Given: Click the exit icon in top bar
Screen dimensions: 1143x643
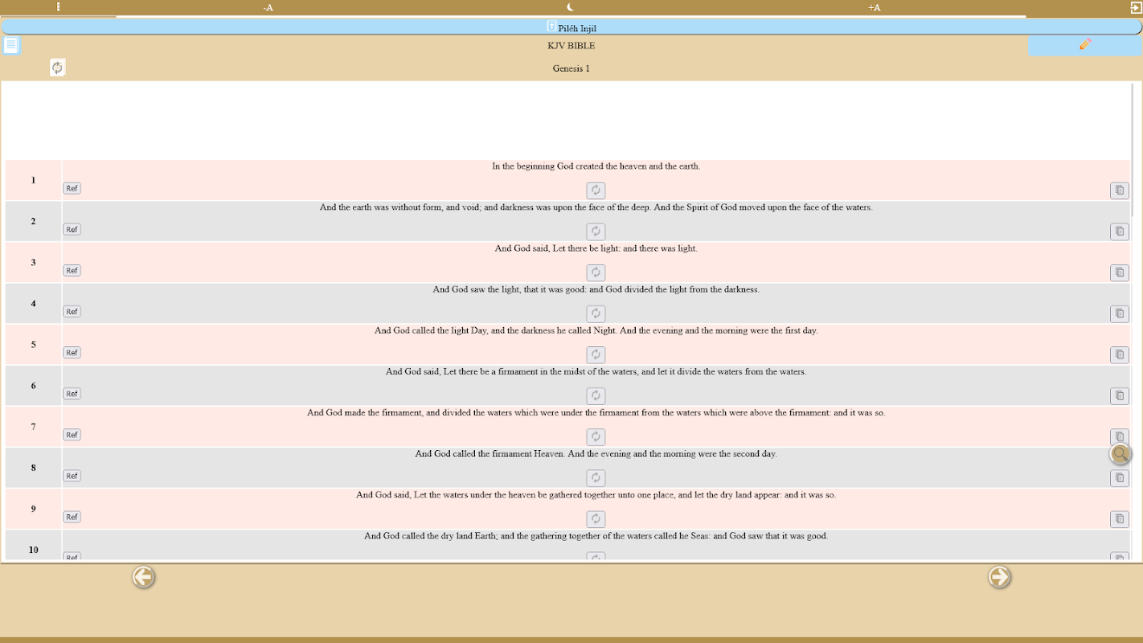Looking at the screenshot, I should tap(1136, 7).
